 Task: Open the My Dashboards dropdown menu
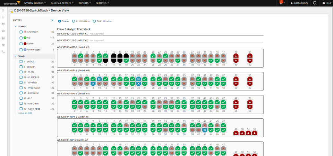[x=35, y=3]
